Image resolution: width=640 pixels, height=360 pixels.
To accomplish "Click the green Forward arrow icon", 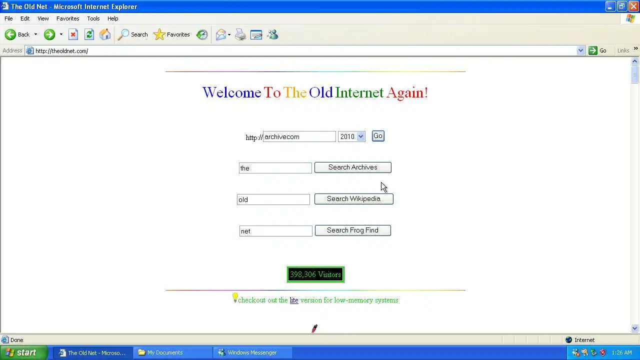I will coord(49,34).
